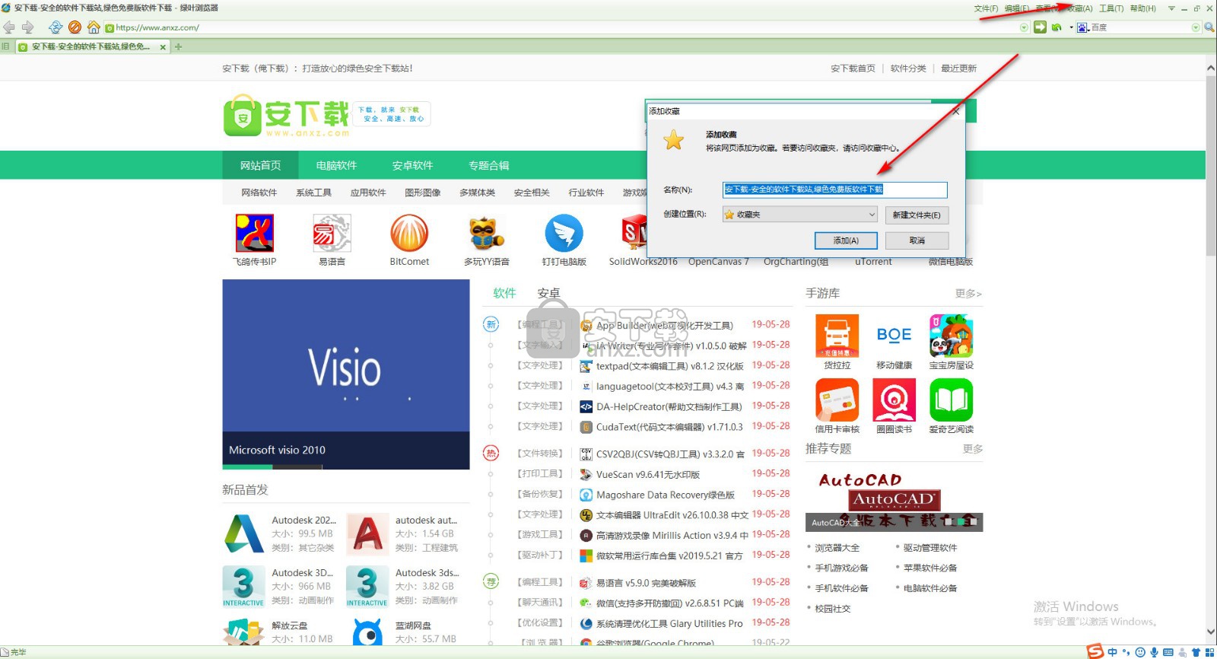The height and width of the screenshot is (659, 1217).
Task: Click the Stop loading icon
Action: [x=75, y=27]
